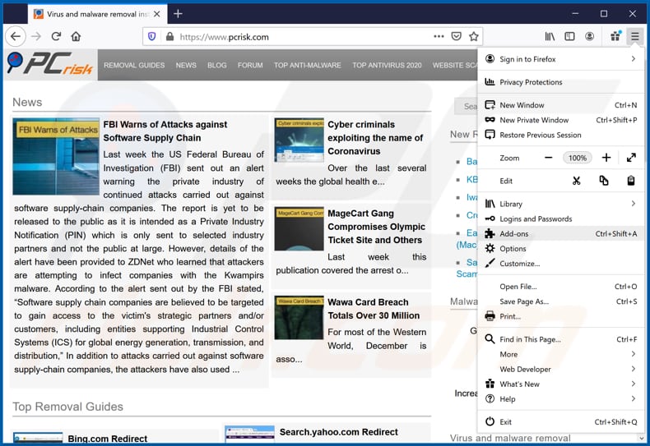This screenshot has height=446, width=650.
Task: Open Options from the menu
Action: (x=561, y=248)
